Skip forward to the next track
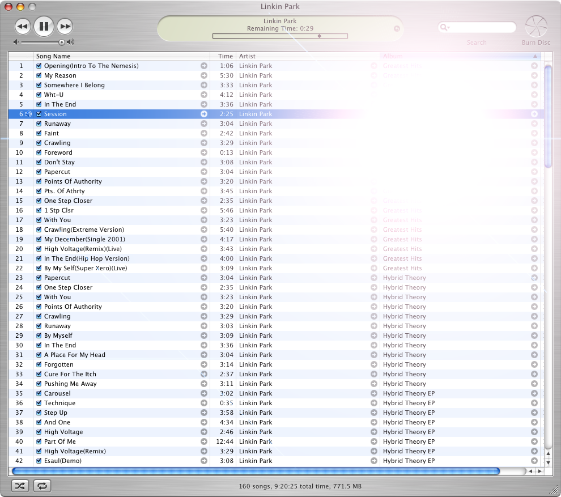The width and height of the screenshot is (561, 497). tap(65, 27)
